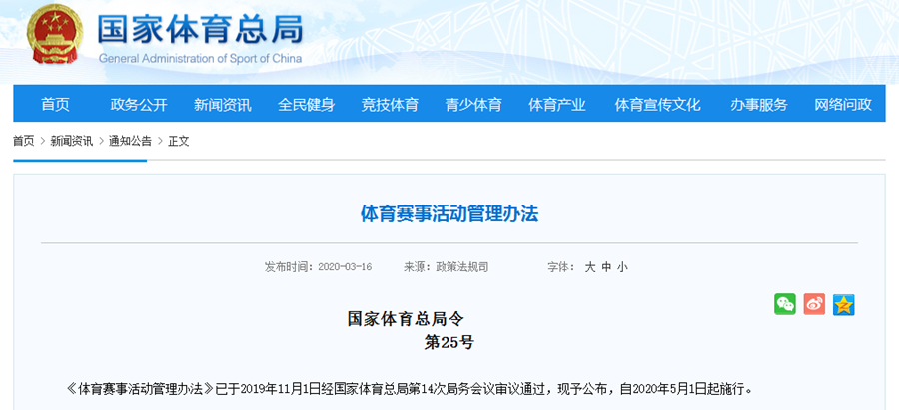This screenshot has width=899, height=410.
Task: Open the 青少体育 menu item
Action: [473, 104]
